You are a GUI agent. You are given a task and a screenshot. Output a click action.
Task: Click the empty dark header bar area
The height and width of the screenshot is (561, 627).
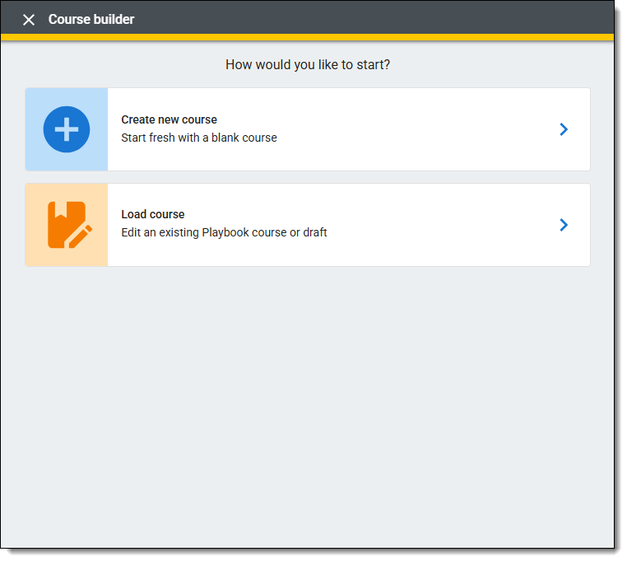click(370, 18)
